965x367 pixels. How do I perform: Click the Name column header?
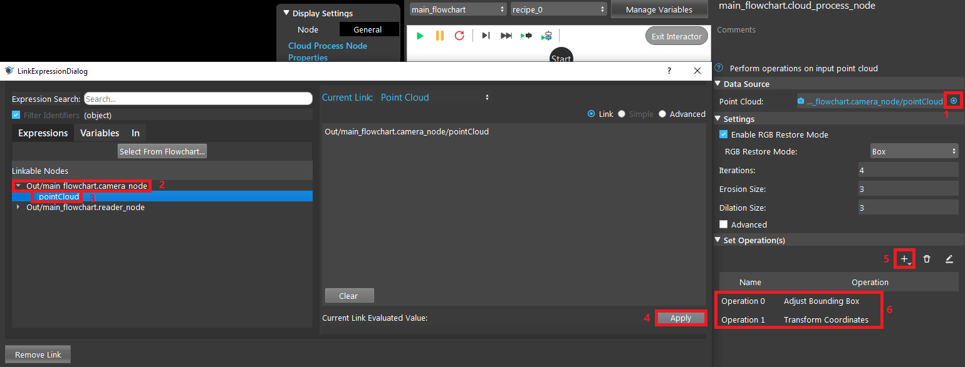[750, 282]
